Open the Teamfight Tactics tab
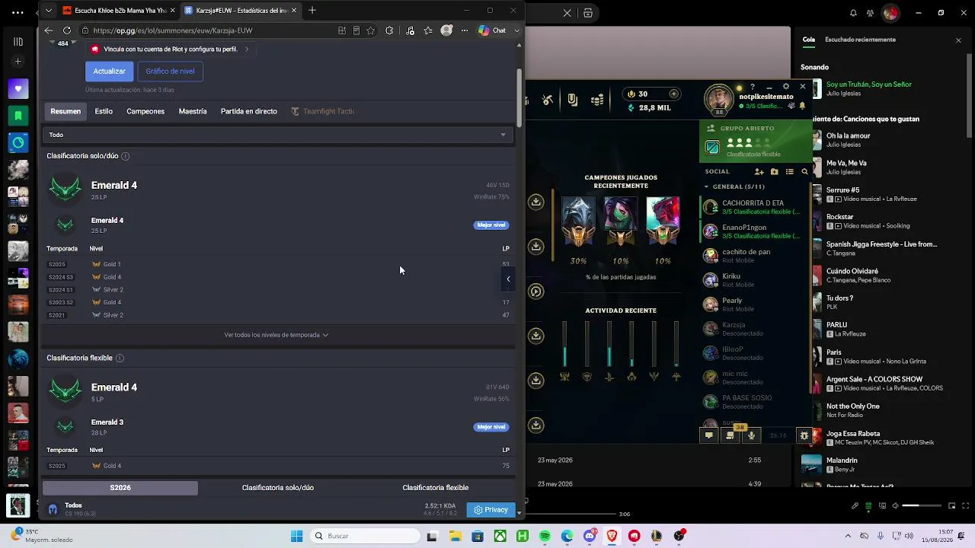975x548 pixels. pyautogui.click(x=323, y=111)
